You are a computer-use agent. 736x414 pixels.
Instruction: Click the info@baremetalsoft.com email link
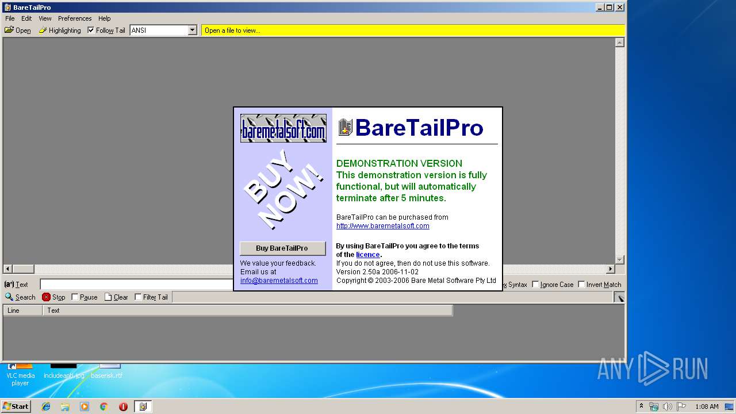[279, 281]
